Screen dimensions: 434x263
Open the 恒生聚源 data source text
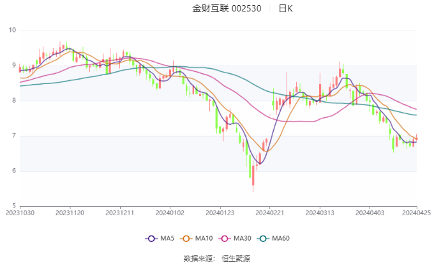coord(236,259)
